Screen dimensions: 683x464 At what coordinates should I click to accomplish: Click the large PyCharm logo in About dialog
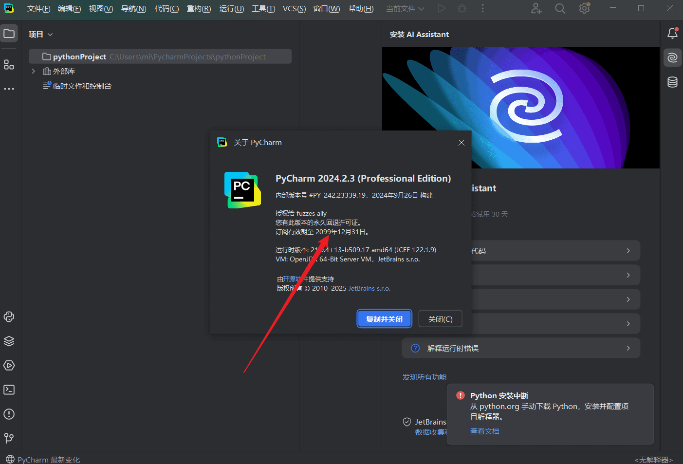[x=242, y=190]
